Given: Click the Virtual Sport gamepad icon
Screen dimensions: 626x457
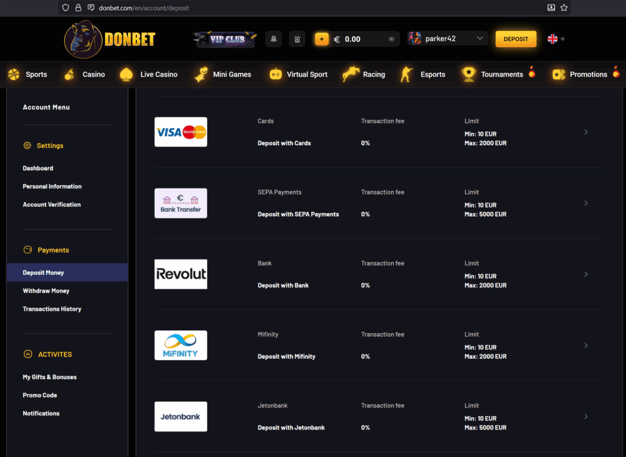Looking at the screenshot, I should tap(276, 74).
